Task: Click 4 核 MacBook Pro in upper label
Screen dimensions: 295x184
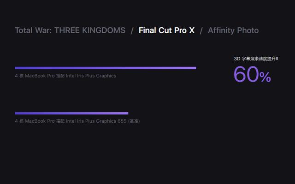Action: 35,76
